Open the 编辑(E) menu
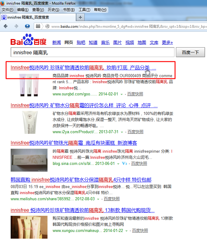The image size is (207, 242). (x=23, y=10)
